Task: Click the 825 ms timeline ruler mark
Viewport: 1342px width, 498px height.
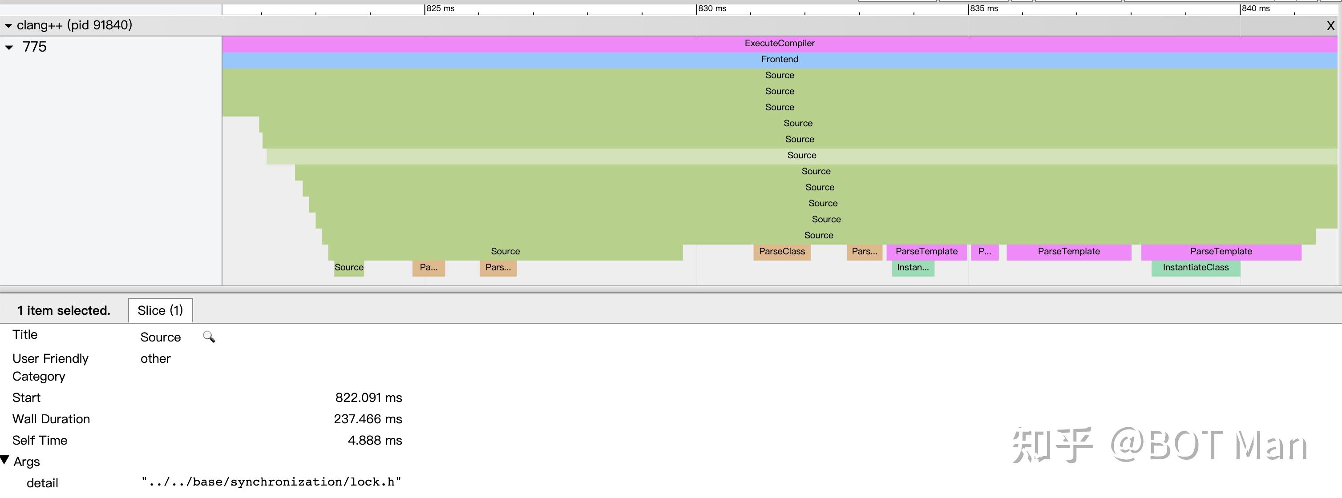Action: coord(440,9)
